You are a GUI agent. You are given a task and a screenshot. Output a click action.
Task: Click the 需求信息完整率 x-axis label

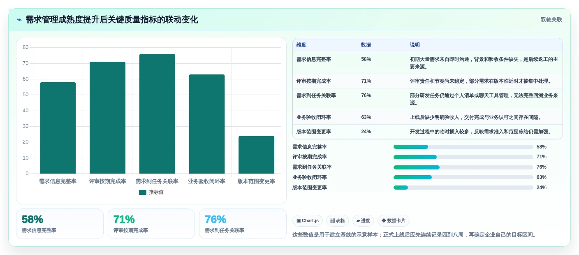tap(58, 181)
